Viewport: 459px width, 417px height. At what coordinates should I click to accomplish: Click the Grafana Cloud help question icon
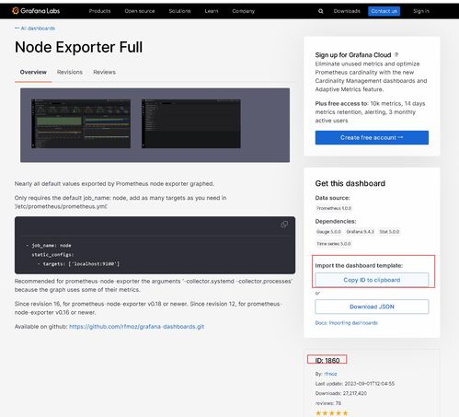[x=396, y=54]
